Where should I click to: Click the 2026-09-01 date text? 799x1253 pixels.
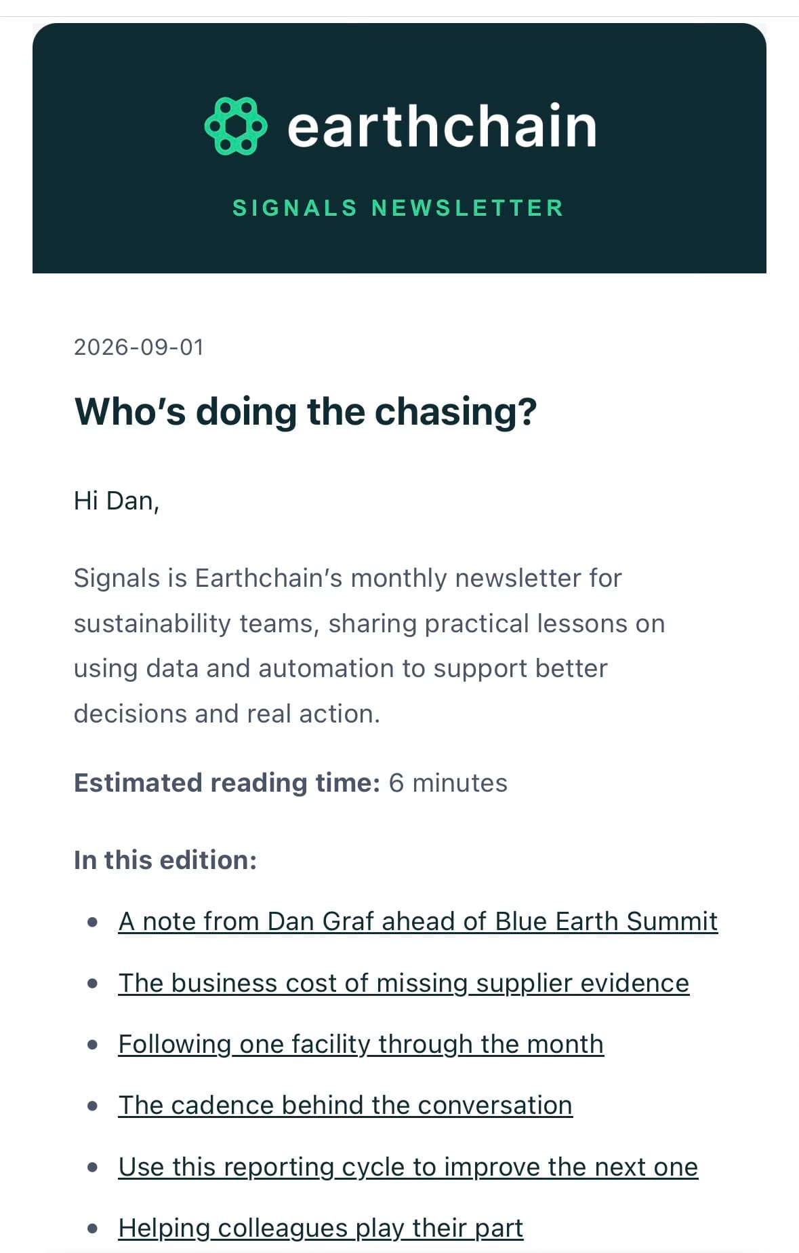pos(139,347)
